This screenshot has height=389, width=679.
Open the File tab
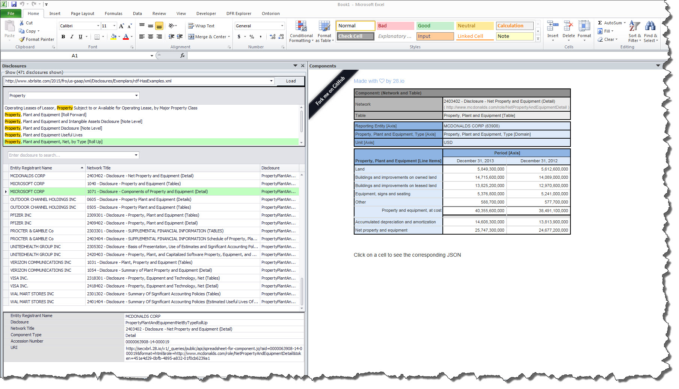pos(11,13)
